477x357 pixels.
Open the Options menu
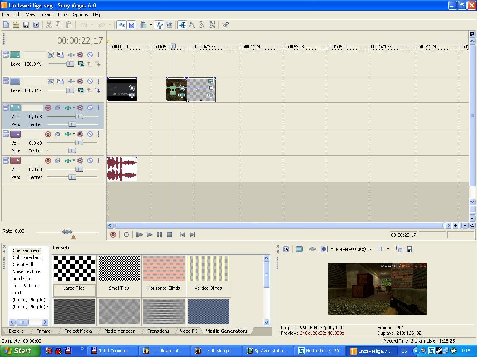(80, 14)
